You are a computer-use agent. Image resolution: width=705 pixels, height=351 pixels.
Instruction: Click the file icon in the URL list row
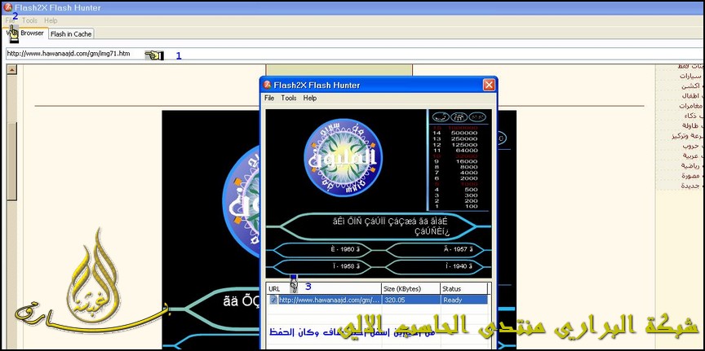click(x=273, y=300)
